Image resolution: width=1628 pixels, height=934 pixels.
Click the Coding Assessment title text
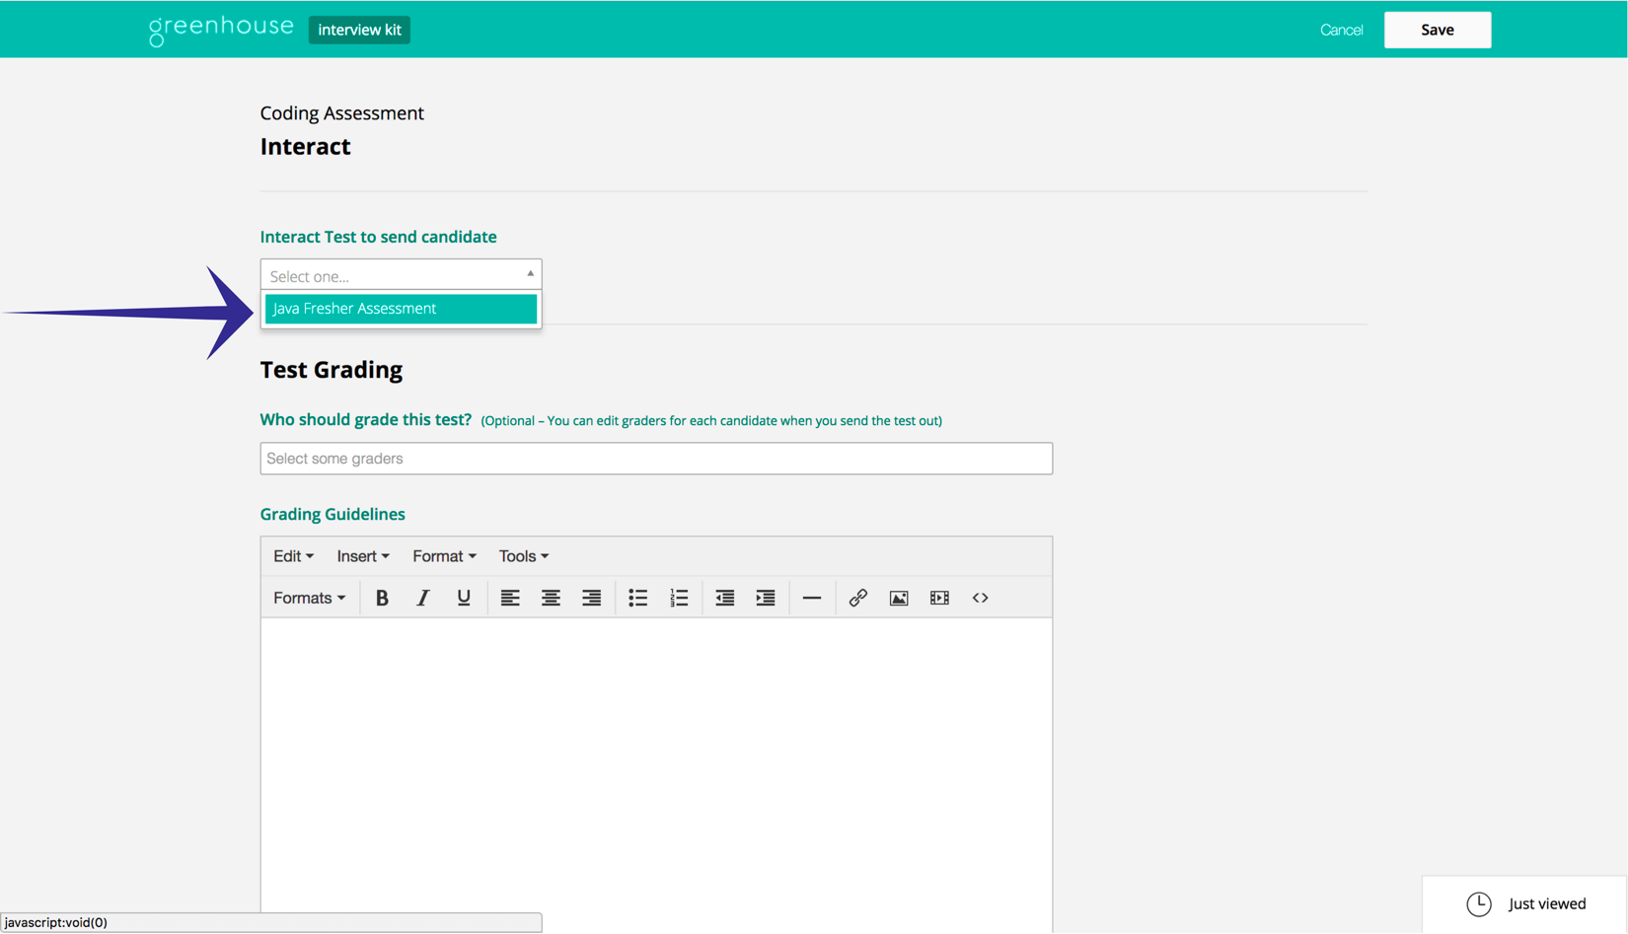341,113
